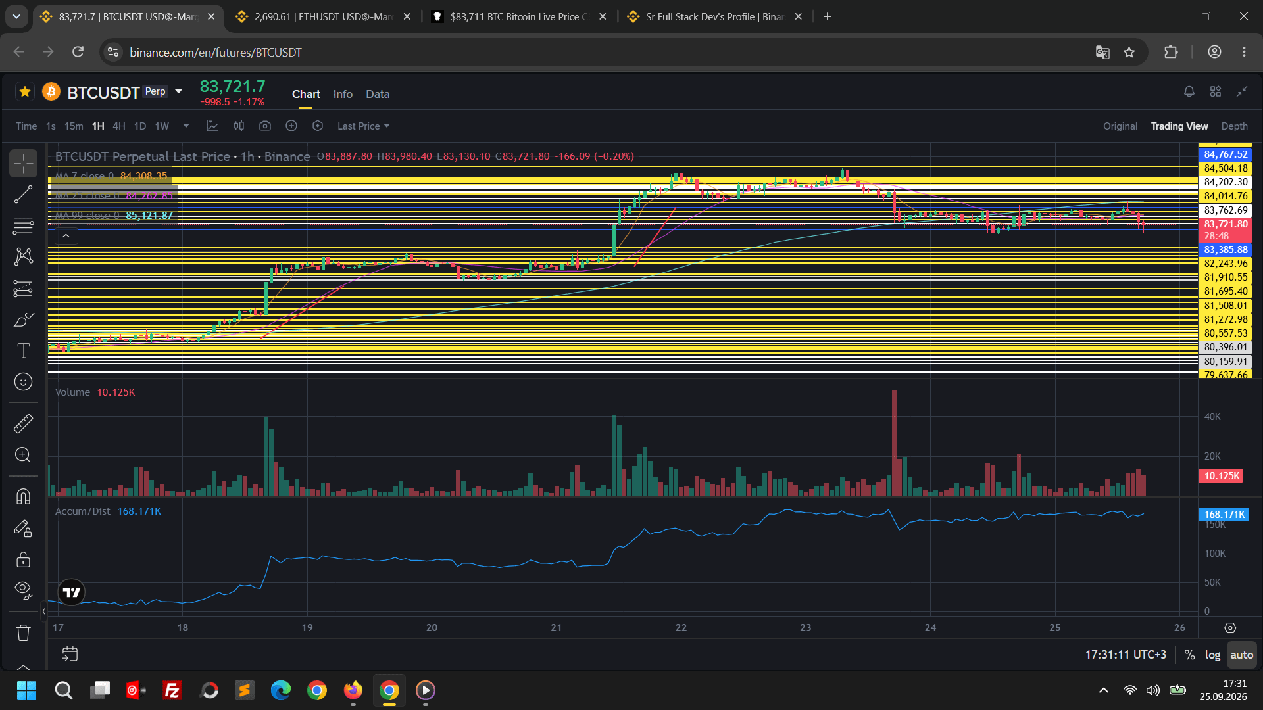Open the BTCUSDT symbol selector dropdown

click(178, 91)
